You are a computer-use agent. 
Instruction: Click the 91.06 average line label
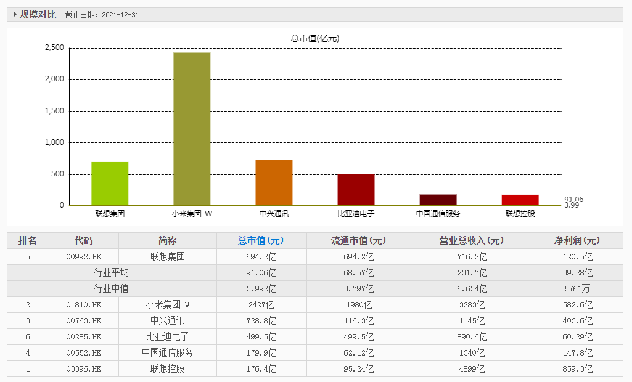[x=573, y=199]
